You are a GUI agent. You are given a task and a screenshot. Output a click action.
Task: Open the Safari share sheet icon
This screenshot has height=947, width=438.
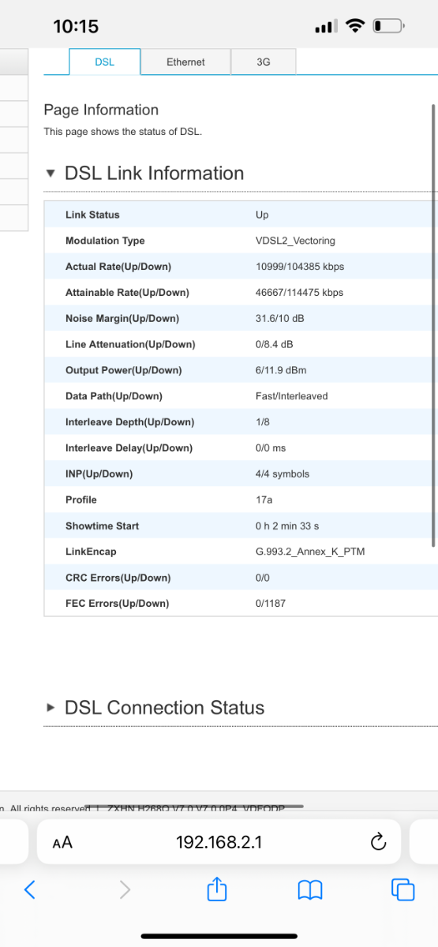click(217, 889)
